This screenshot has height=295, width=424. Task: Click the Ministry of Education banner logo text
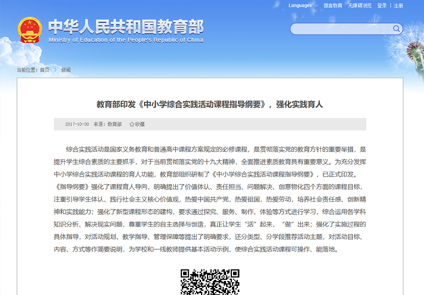125,30
